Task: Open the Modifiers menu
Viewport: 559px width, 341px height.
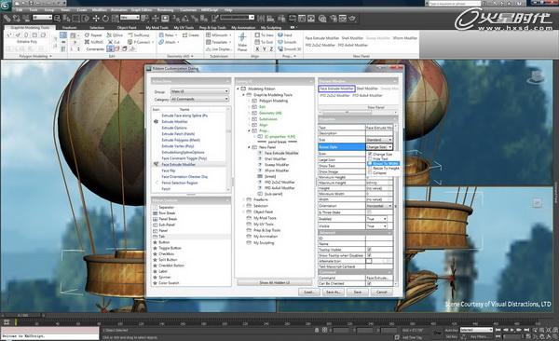Action: click(x=99, y=10)
